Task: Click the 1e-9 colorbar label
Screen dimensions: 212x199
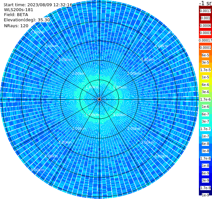Action: [x=205, y=195]
